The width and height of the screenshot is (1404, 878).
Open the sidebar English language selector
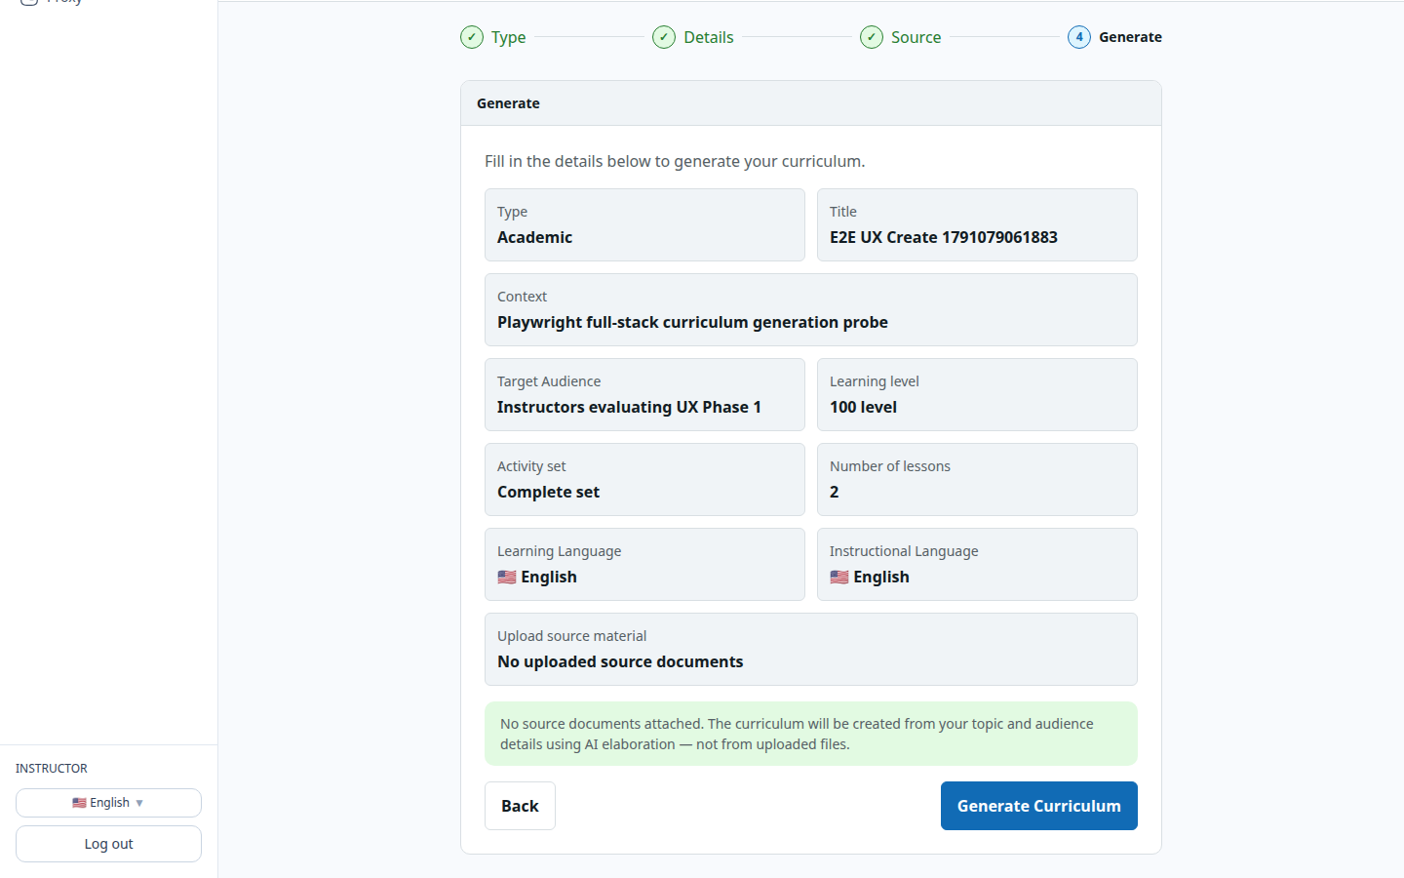[108, 803]
